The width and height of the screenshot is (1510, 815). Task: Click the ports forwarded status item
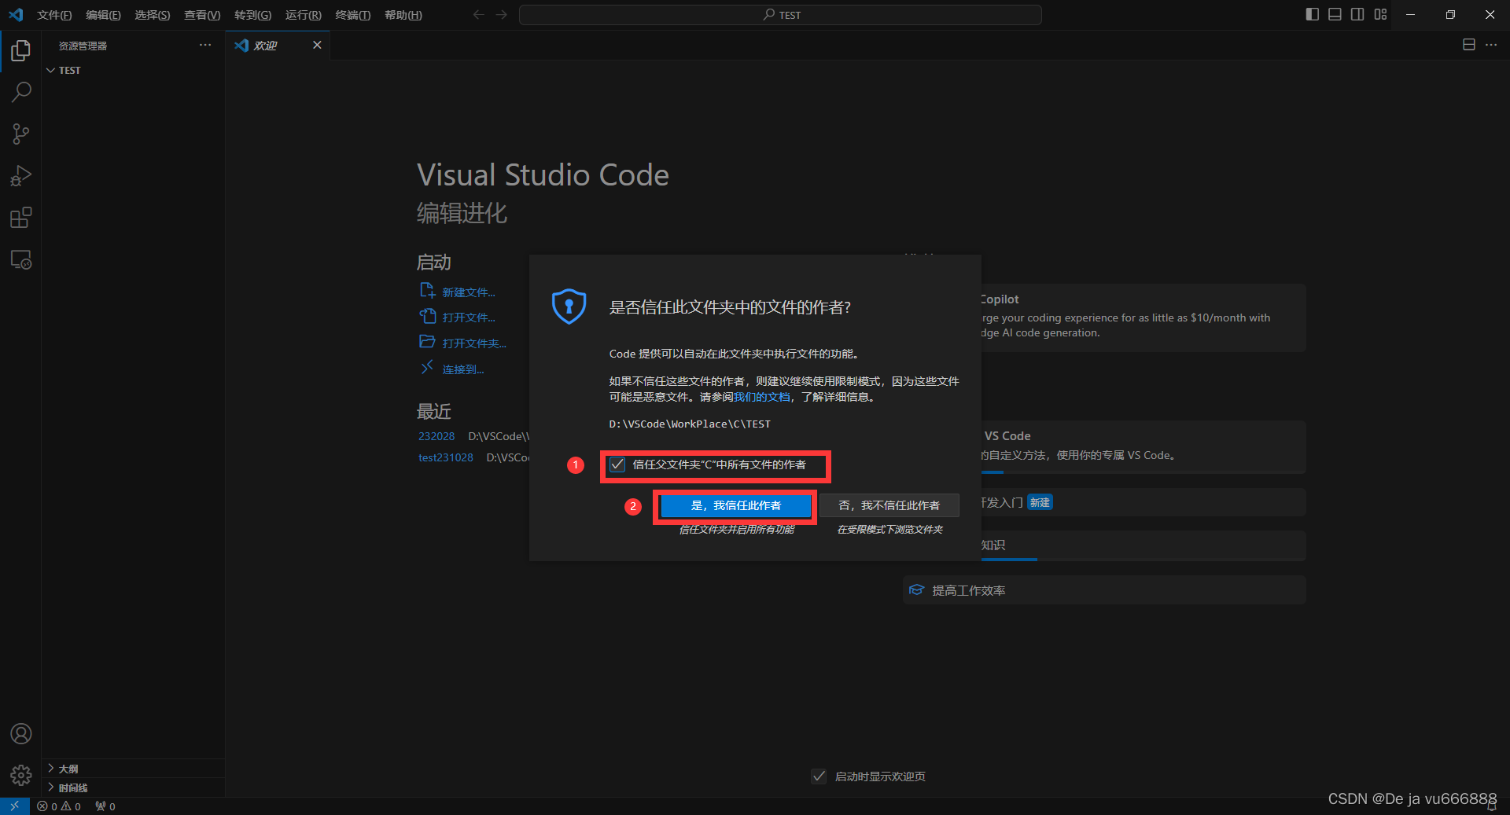[105, 806]
